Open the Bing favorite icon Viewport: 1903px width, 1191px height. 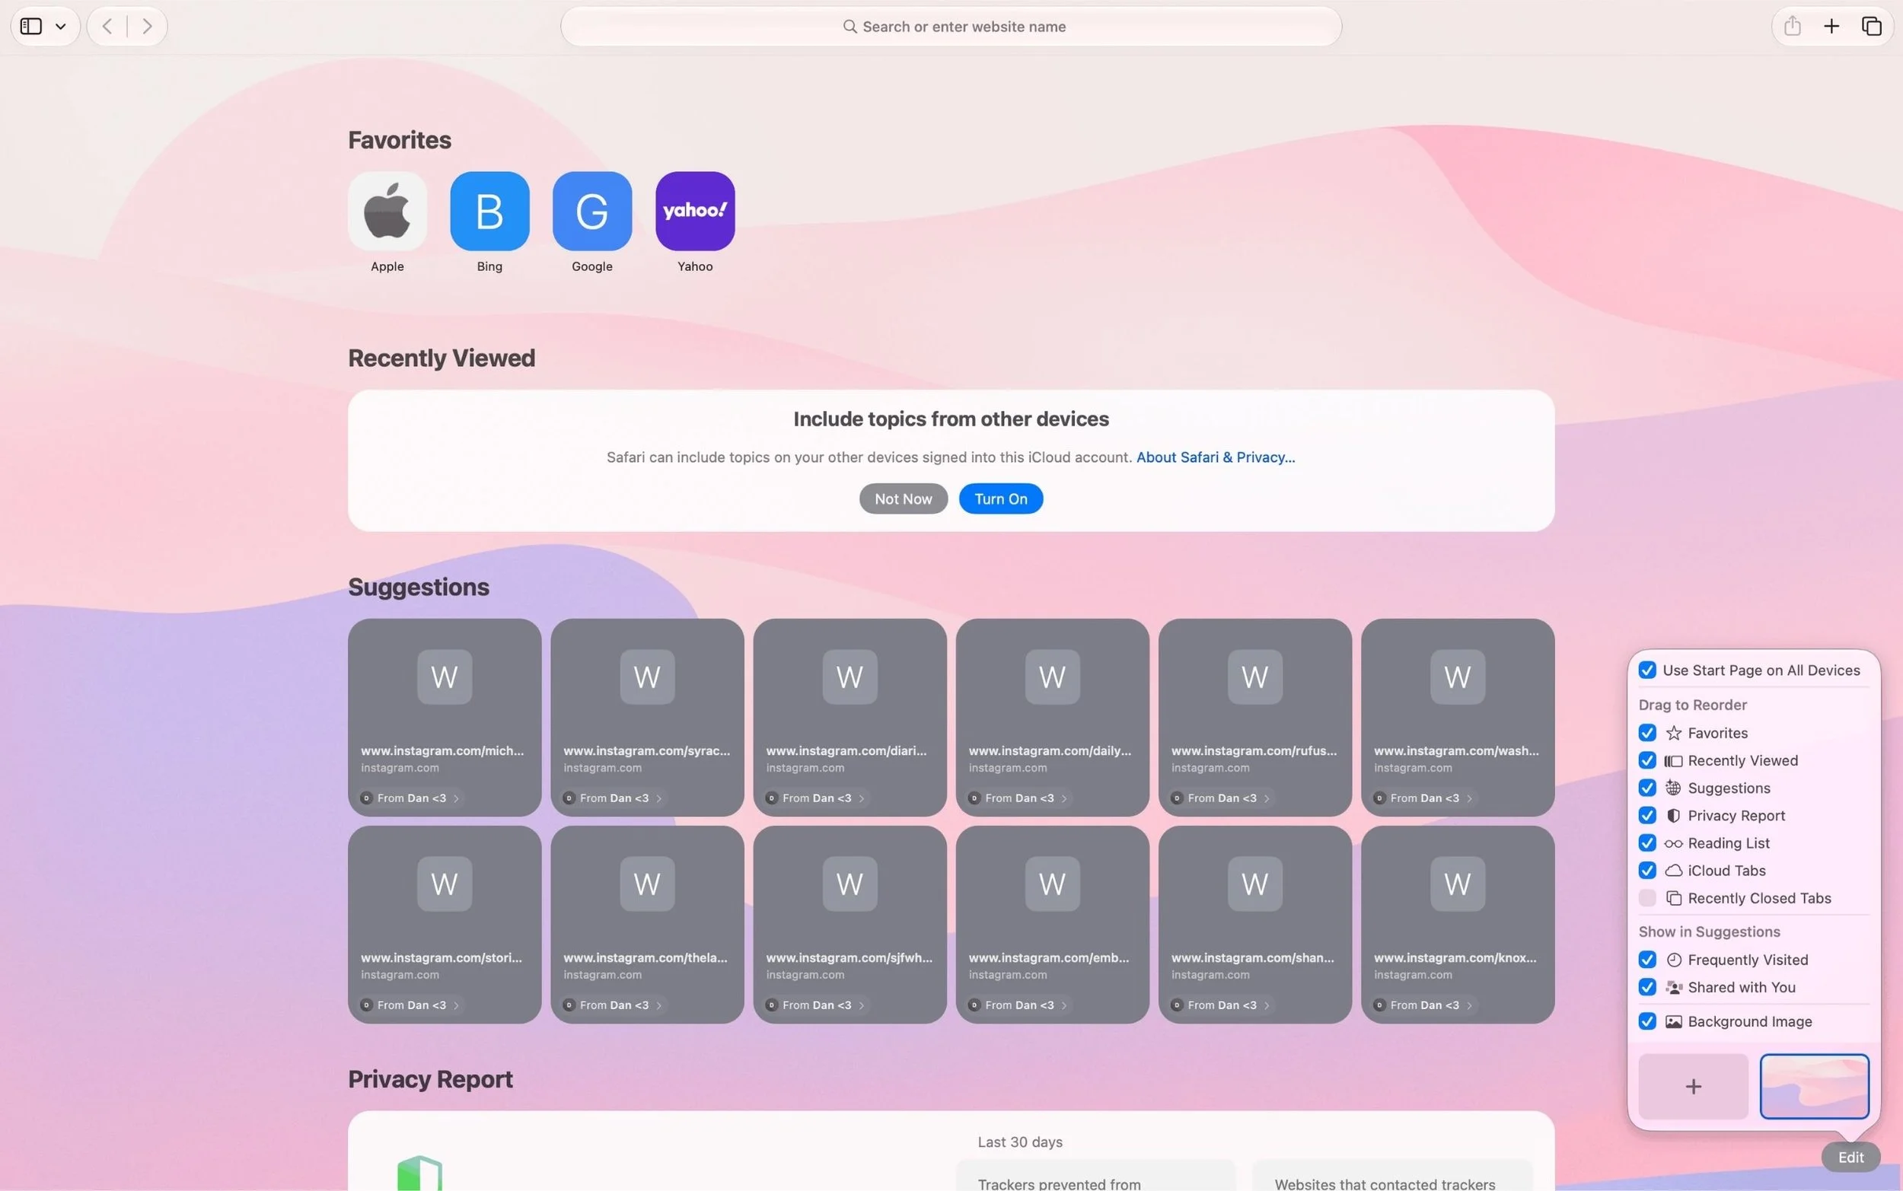(x=489, y=211)
